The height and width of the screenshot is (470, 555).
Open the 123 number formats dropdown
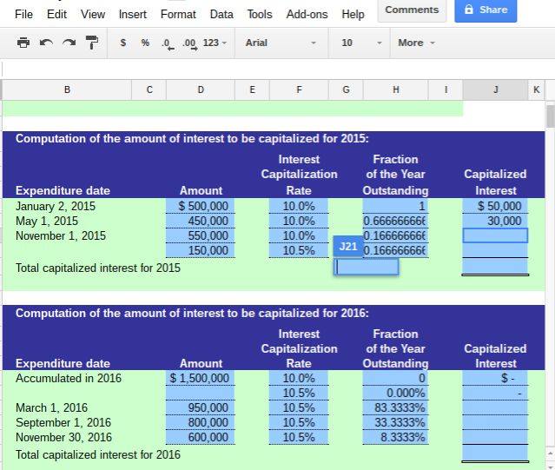coord(215,43)
